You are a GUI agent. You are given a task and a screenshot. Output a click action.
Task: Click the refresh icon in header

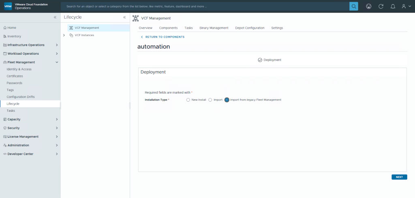click(x=381, y=6)
